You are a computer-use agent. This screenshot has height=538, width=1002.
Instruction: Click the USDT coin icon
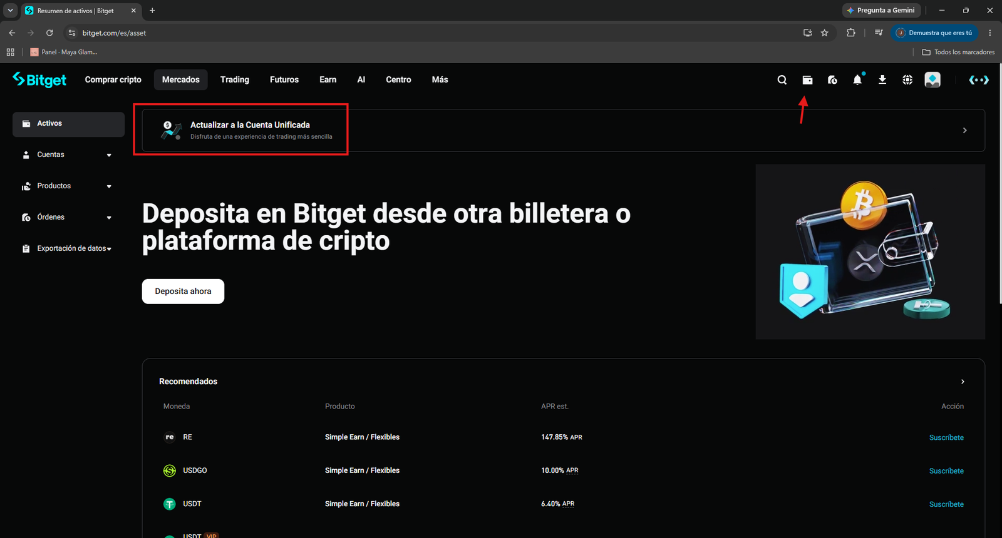pyautogui.click(x=170, y=504)
